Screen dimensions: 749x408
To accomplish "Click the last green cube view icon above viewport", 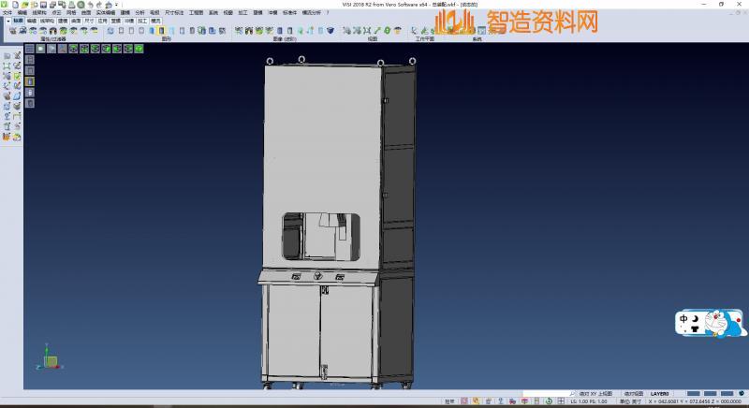I will click(140, 48).
